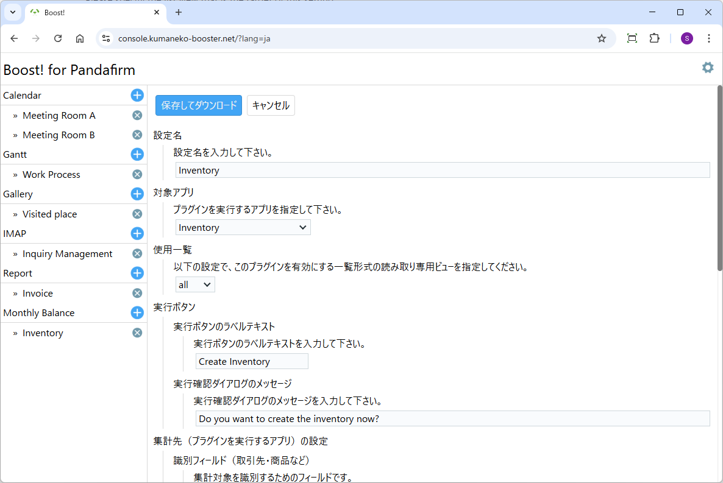Screen dimensions: 723x483
Task: Close the Boost! browser tab
Action: click(x=156, y=12)
